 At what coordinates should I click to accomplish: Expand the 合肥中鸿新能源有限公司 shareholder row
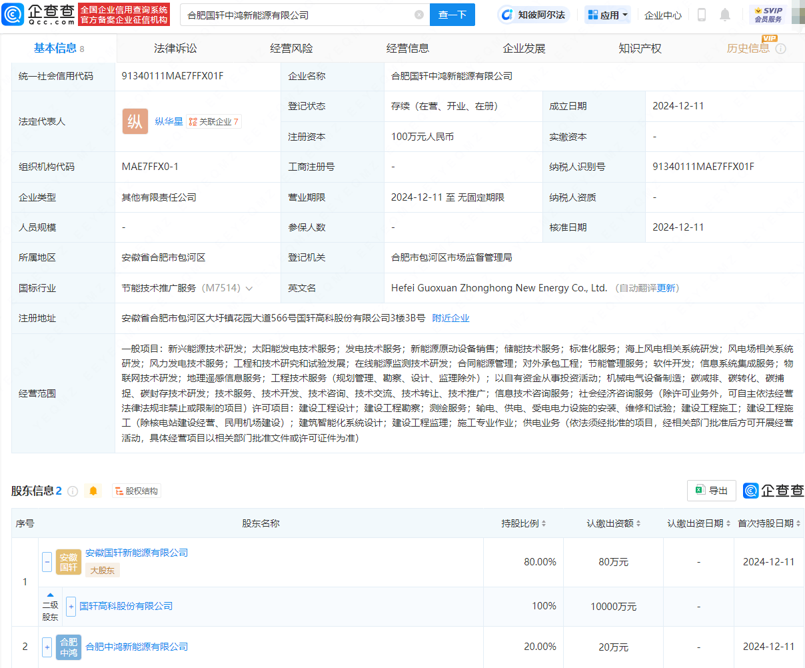47,647
